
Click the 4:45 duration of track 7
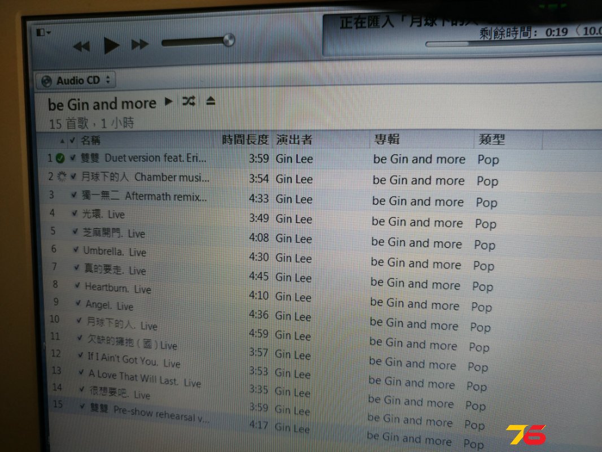(x=259, y=276)
